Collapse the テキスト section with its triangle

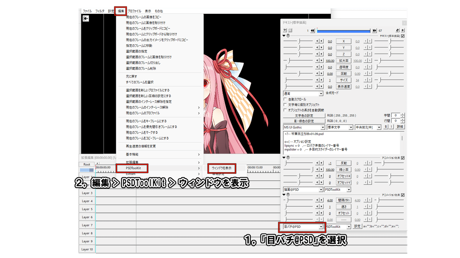click(x=284, y=36)
